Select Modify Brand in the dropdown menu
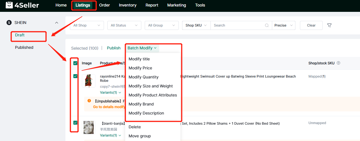Screen dimensions: 360x141 pos(141,104)
